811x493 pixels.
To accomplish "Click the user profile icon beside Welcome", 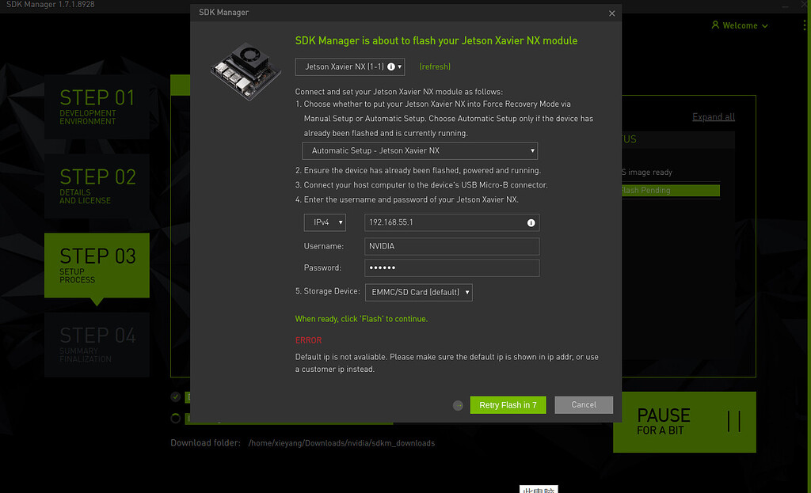I will [715, 25].
